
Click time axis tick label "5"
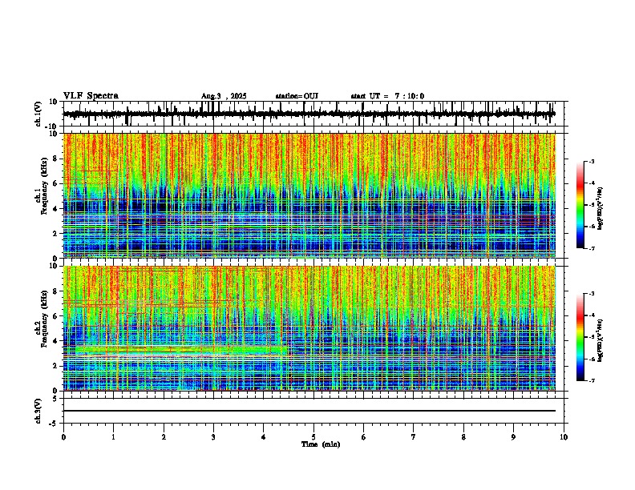click(313, 437)
